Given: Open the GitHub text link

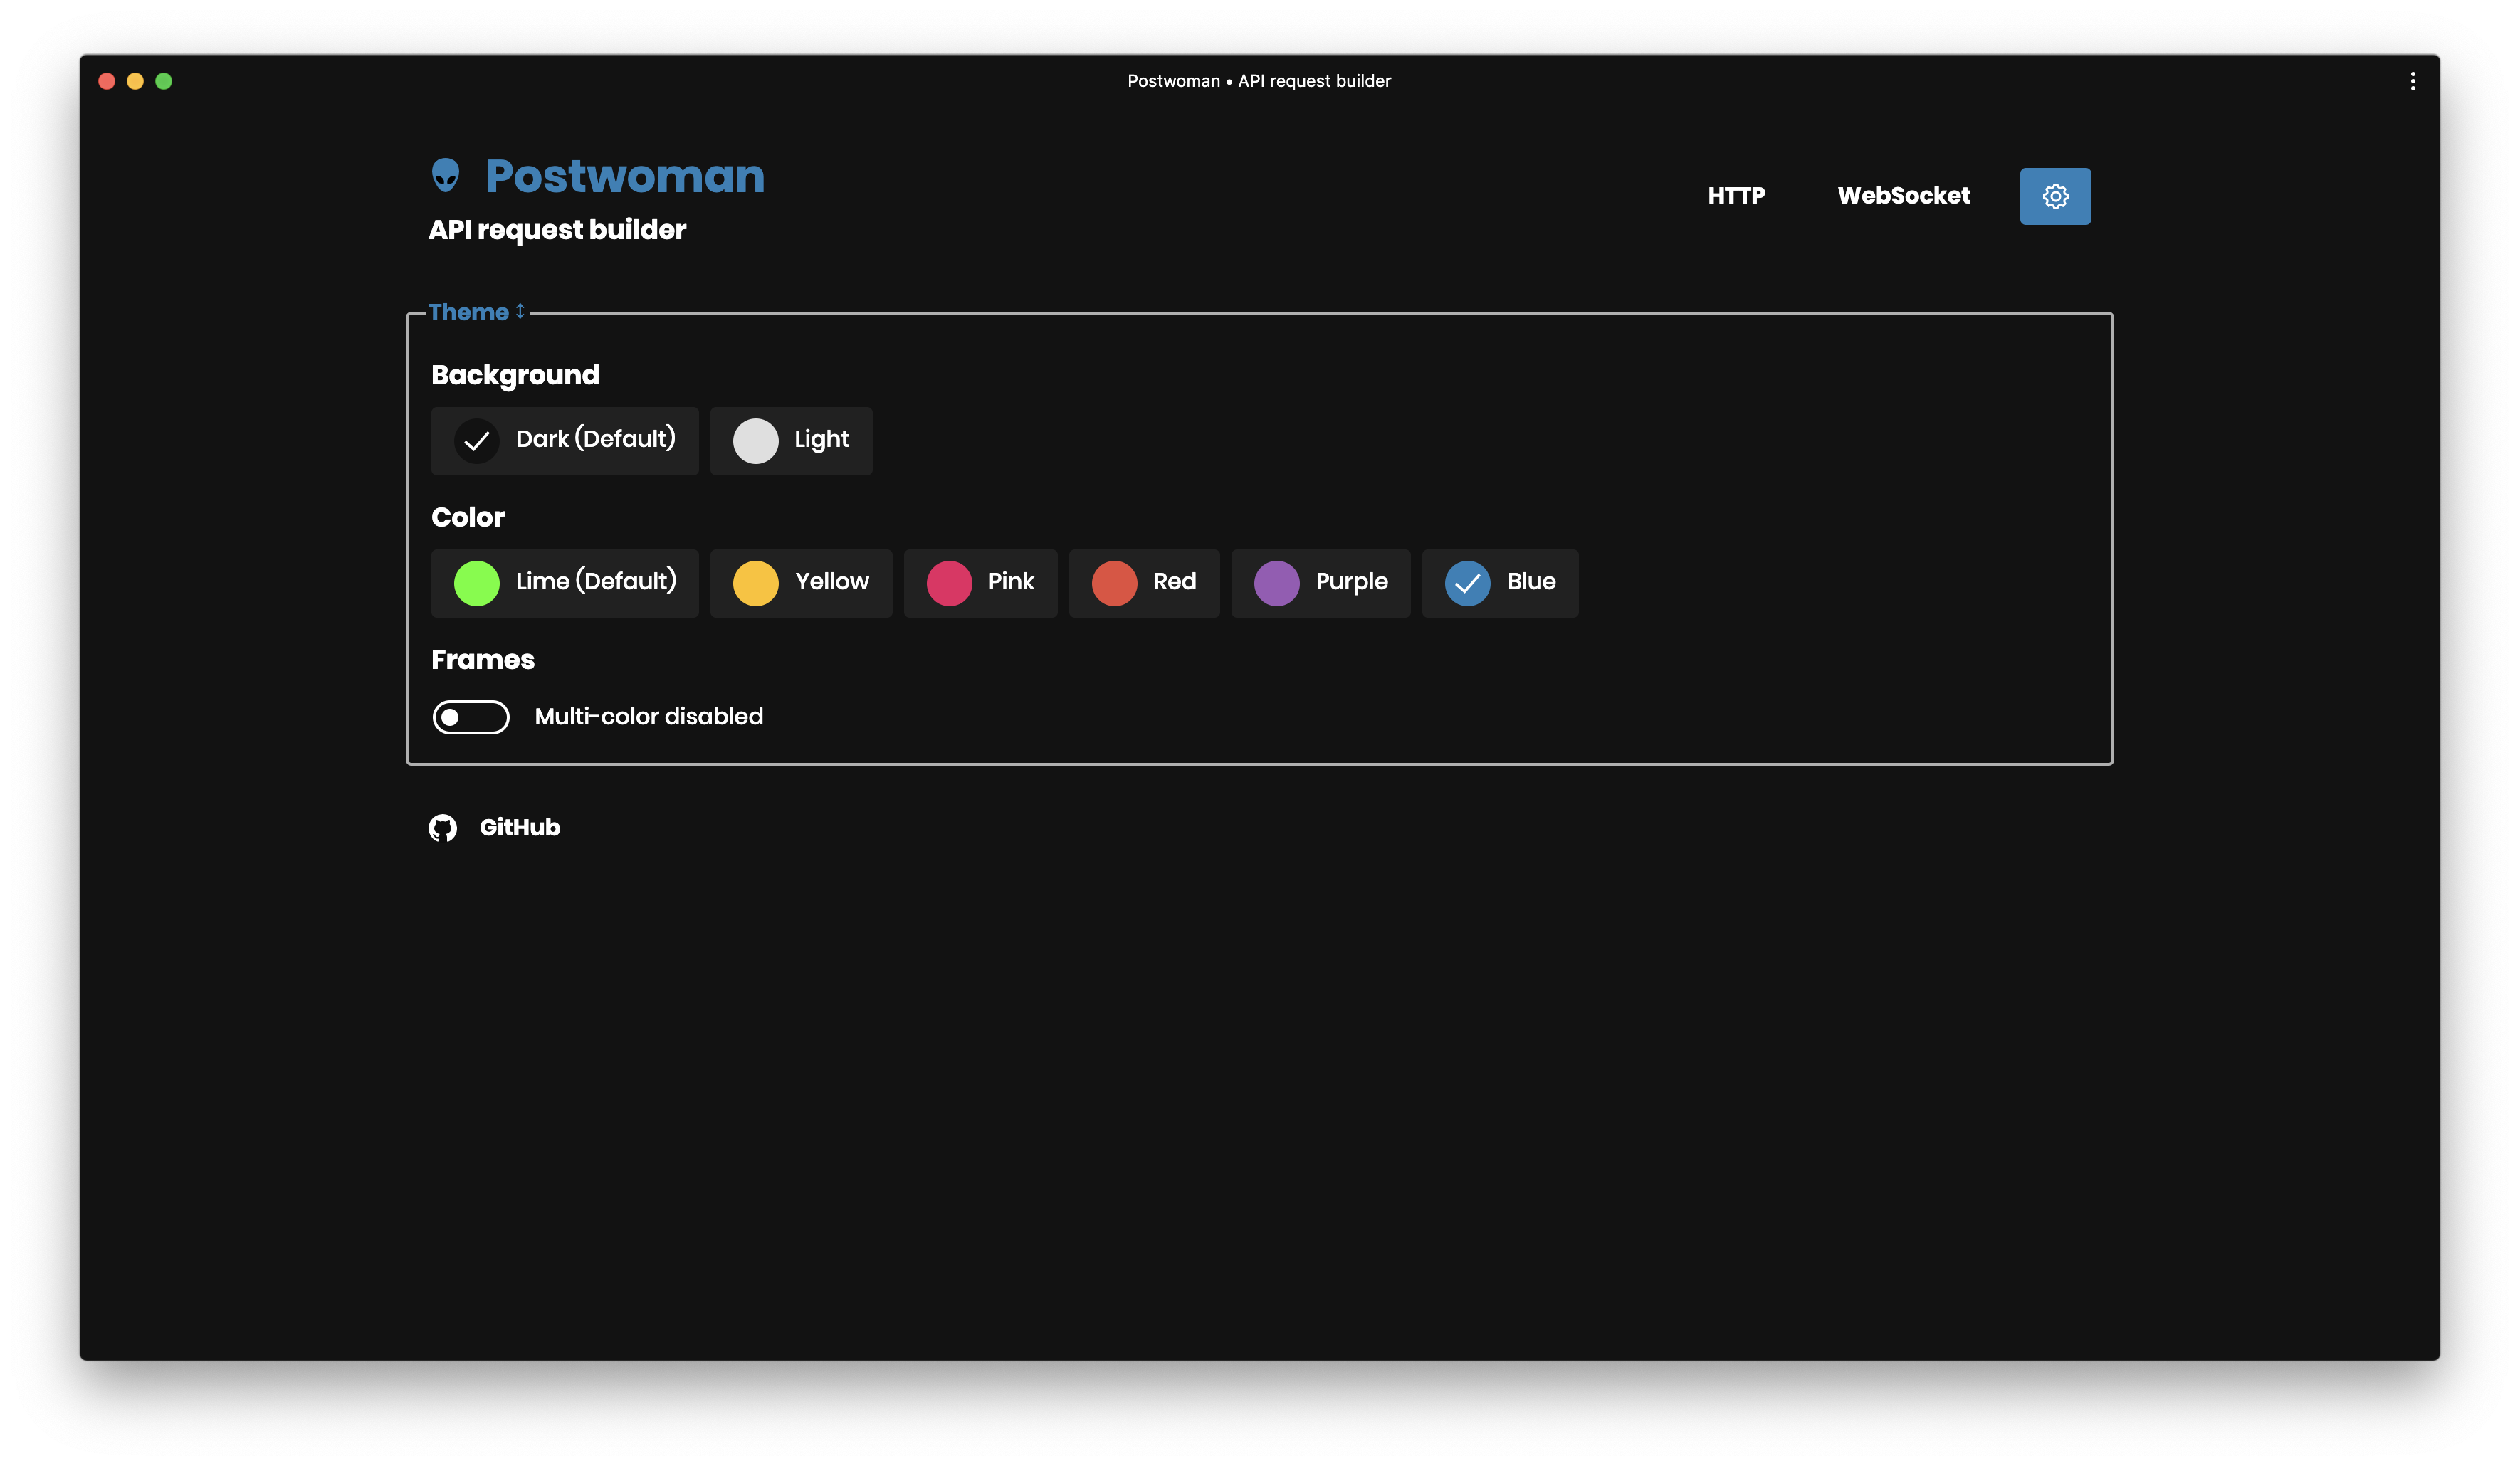Looking at the screenshot, I should coord(519,828).
